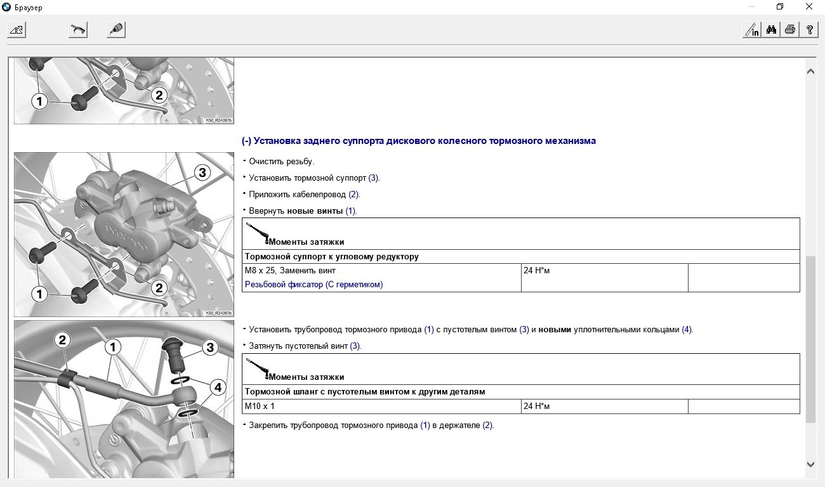Image resolution: width=825 pixels, height=487 pixels.
Task: Open search with the binoculars icon
Action: [771, 30]
